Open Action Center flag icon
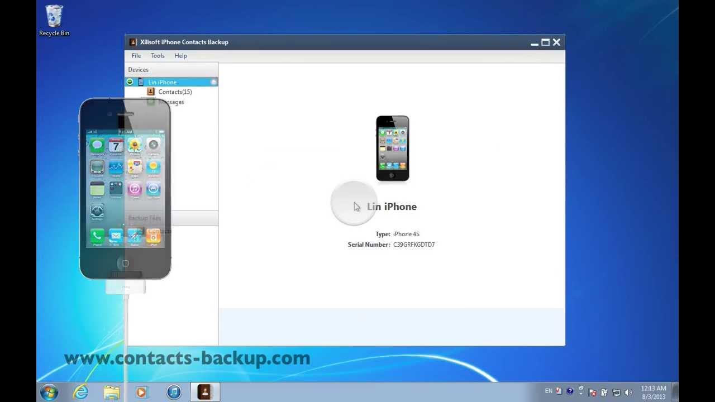 pos(593,392)
